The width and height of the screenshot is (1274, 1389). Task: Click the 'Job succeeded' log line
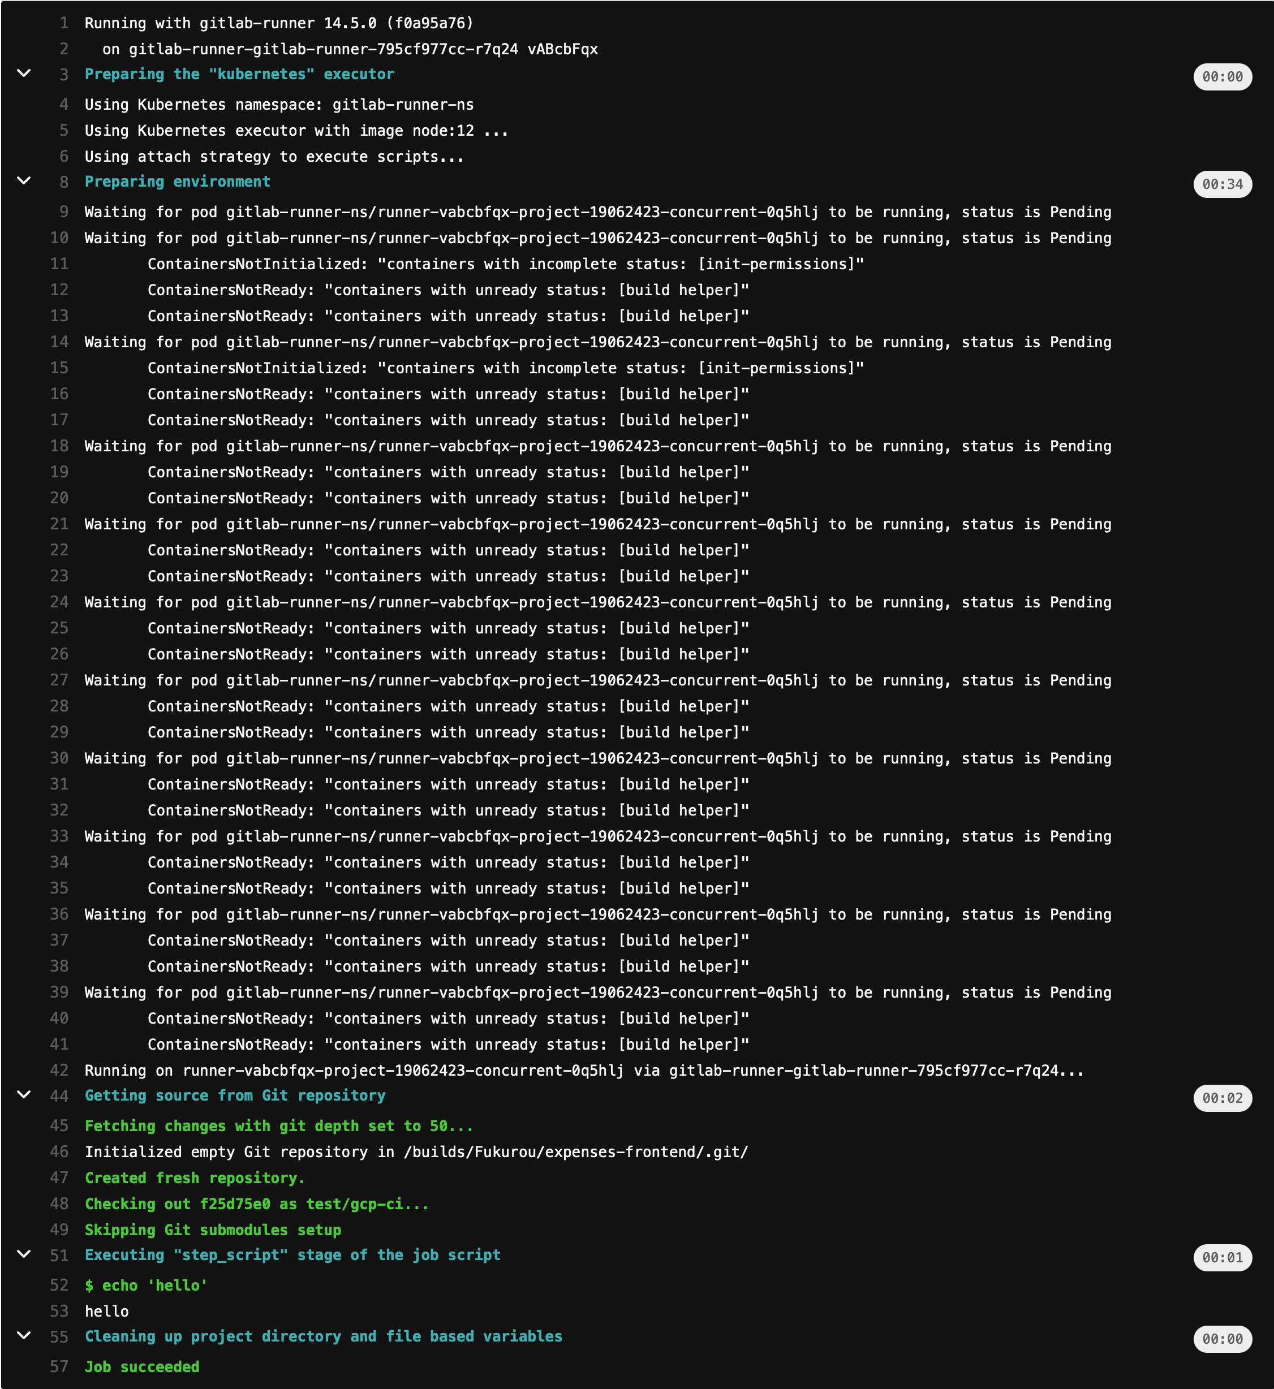[x=141, y=1366]
